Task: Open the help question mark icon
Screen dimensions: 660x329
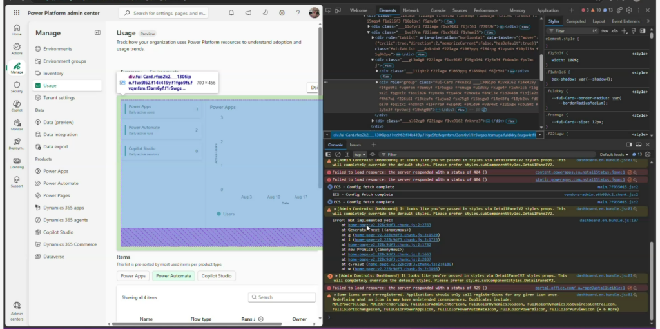Action: [x=298, y=13]
